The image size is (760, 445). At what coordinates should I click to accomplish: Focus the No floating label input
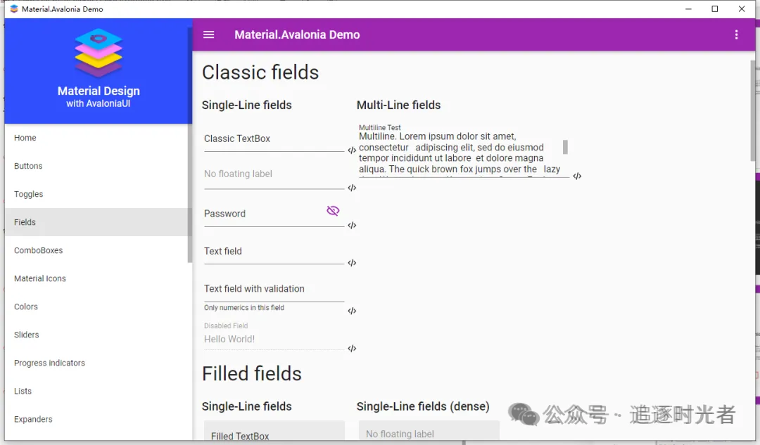coord(274,176)
